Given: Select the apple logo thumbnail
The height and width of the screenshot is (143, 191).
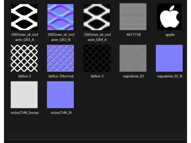Looking at the screenshot, I should [170, 17].
